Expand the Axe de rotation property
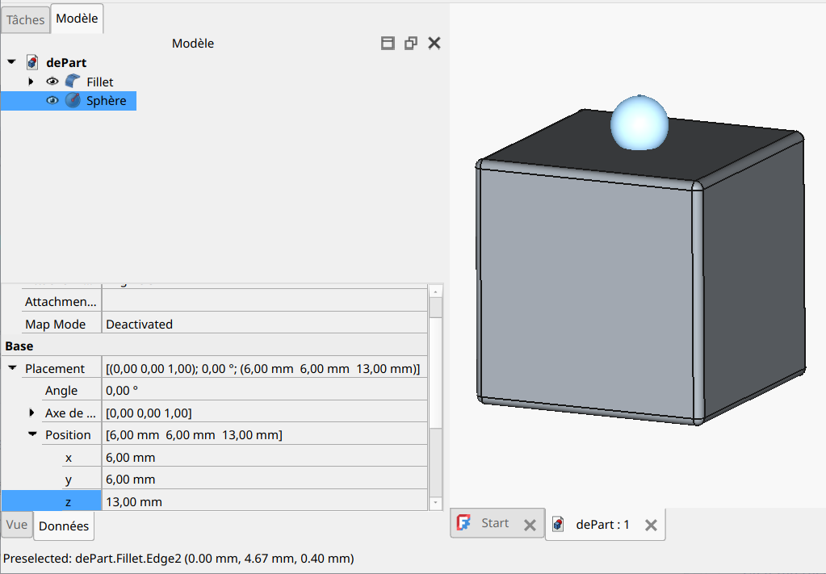 tap(31, 413)
